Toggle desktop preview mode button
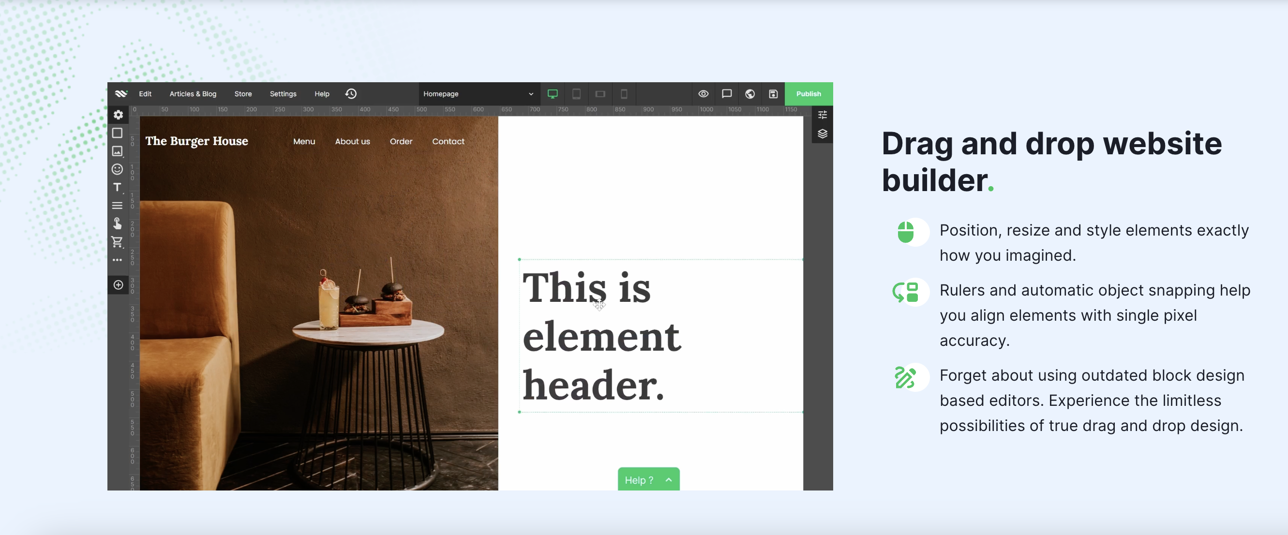Screen dimensions: 1288x535 (x=553, y=93)
